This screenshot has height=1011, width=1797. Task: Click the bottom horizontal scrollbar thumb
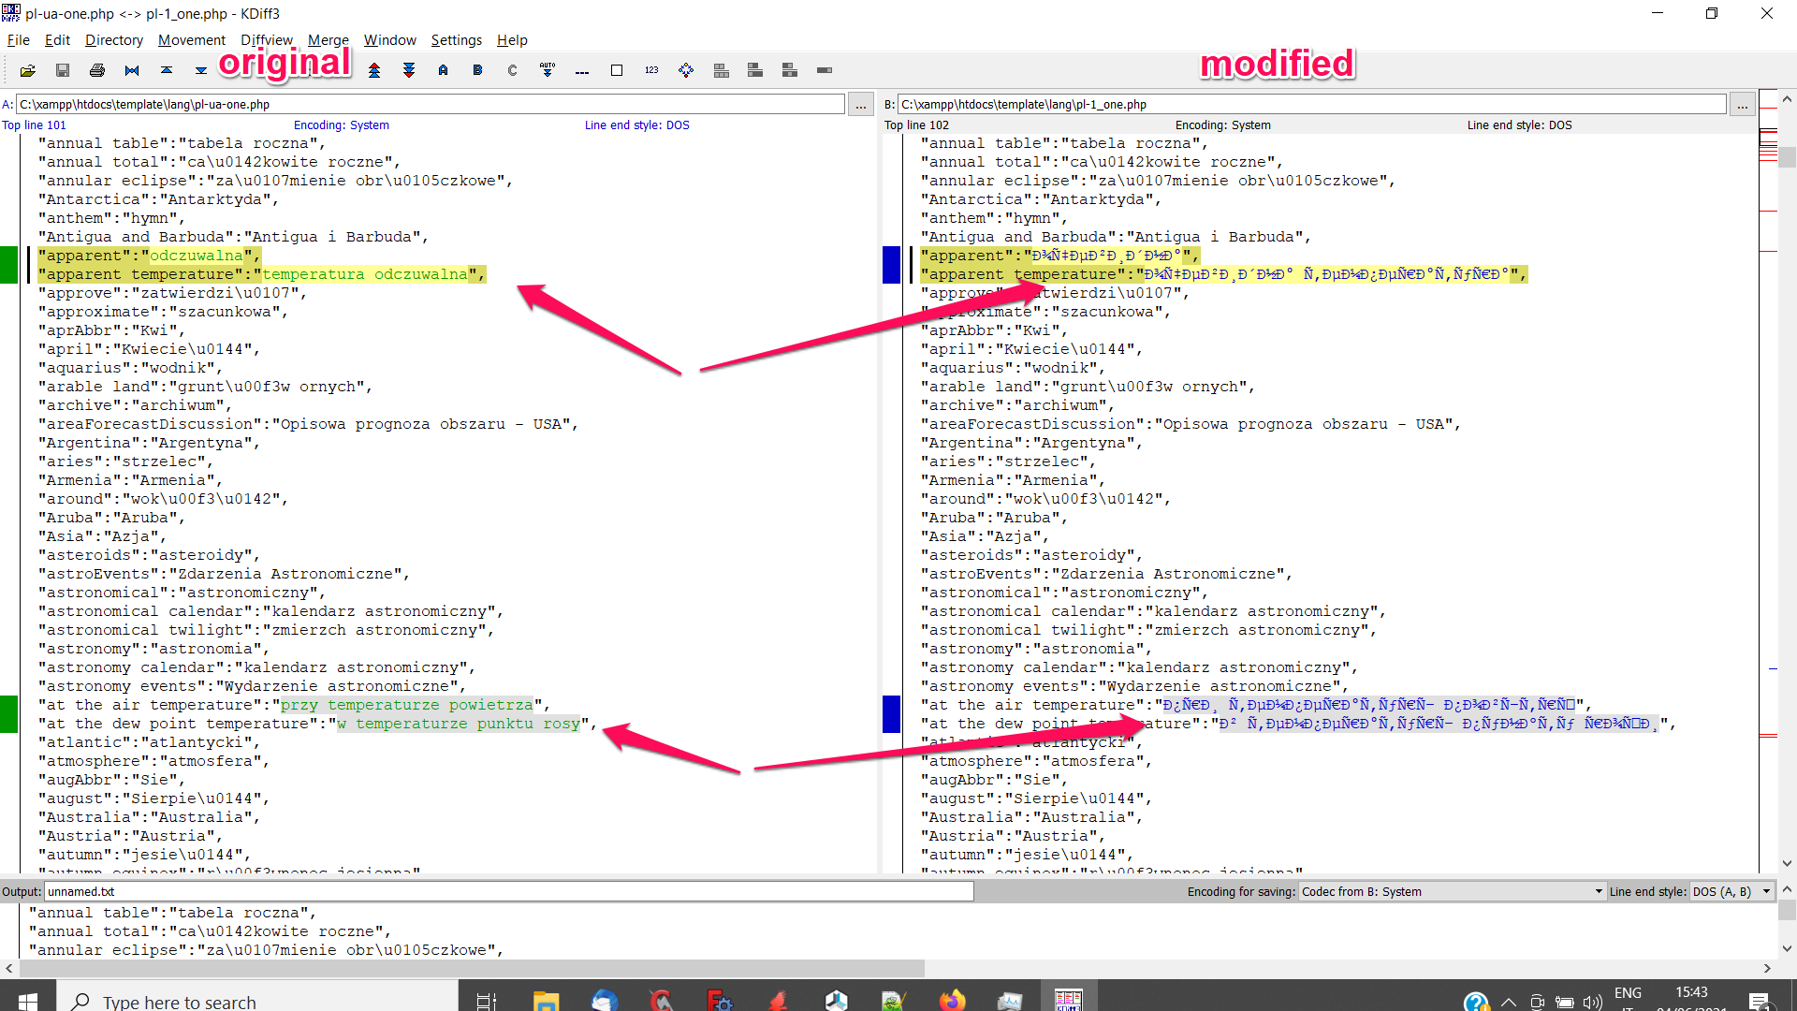(x=471, y=968)
